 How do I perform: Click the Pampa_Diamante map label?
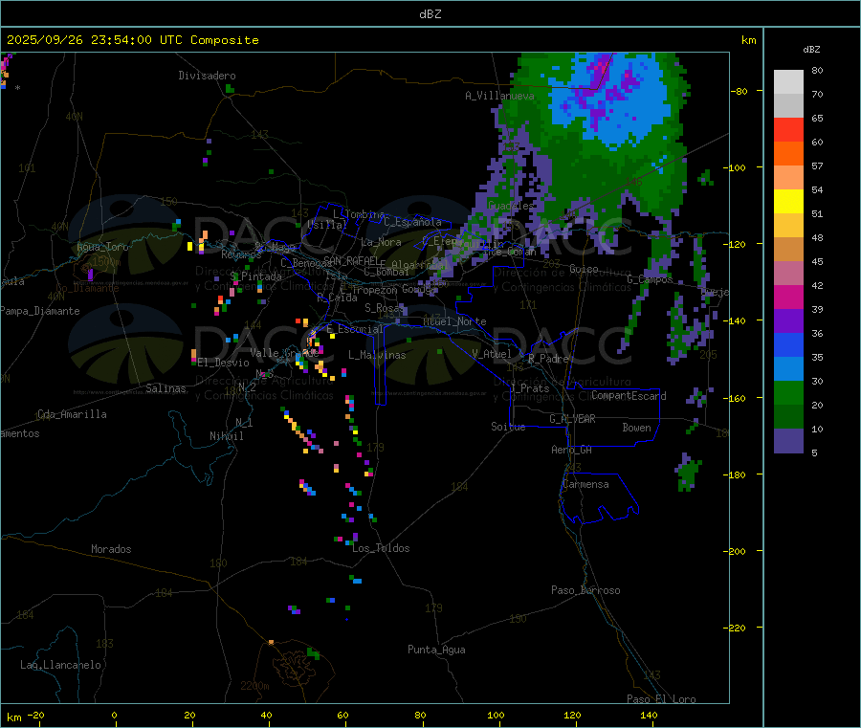point(40,311)
